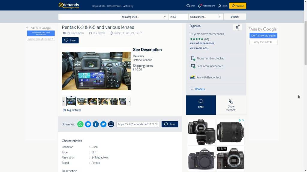Viewport: 307px width, 172px height.
Task: Click seller star rating (67)
Action: pos(199,39)
